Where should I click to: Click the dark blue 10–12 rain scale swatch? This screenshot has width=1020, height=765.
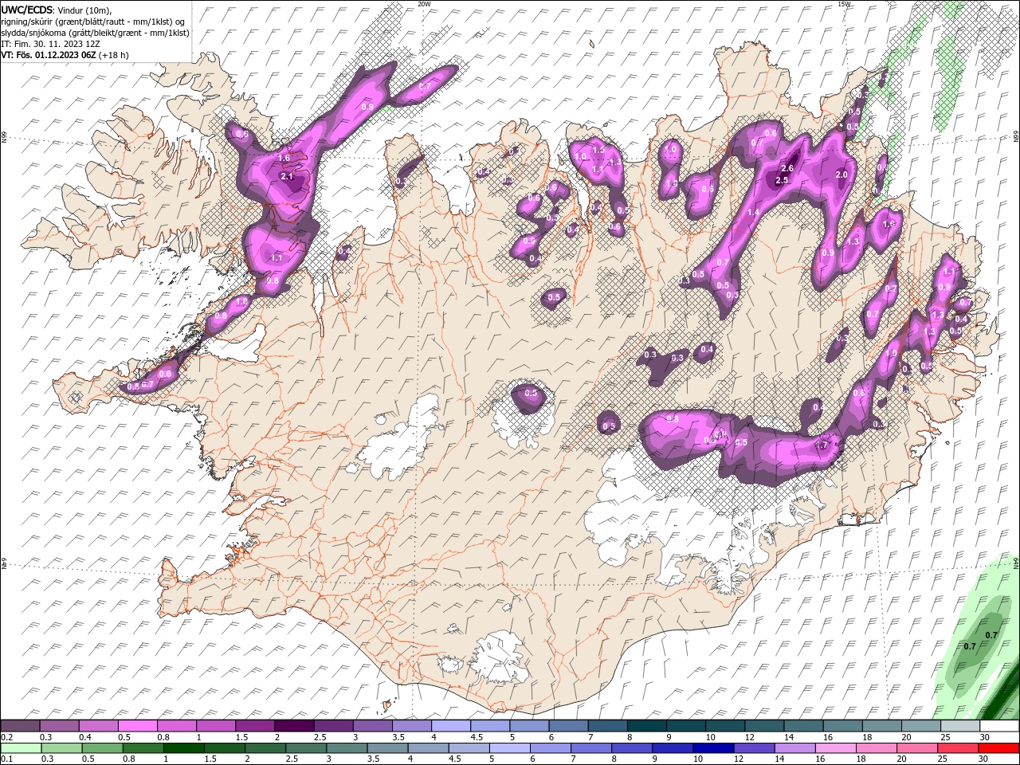[713, 747]
